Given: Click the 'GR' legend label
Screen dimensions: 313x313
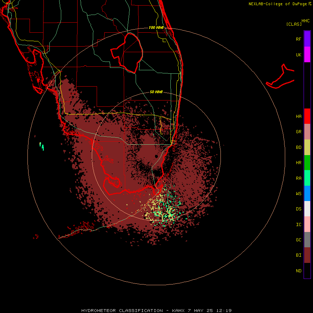Looking at the screenshot, I should 298,132.
